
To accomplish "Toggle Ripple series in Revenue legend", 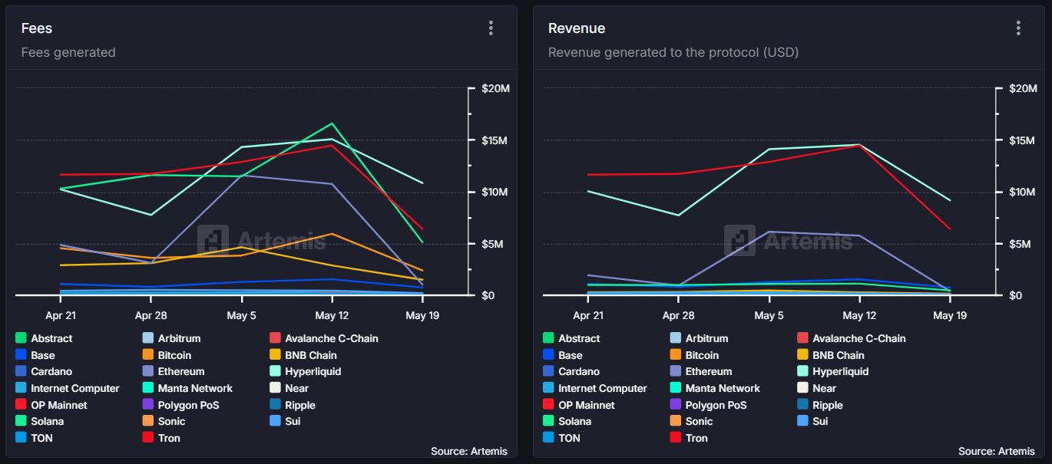I will pyautogui.click(x=820, y=405).
